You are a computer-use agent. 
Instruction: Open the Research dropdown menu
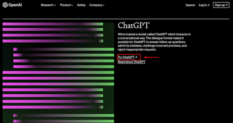pyautogui.click(x=48, y=5)
